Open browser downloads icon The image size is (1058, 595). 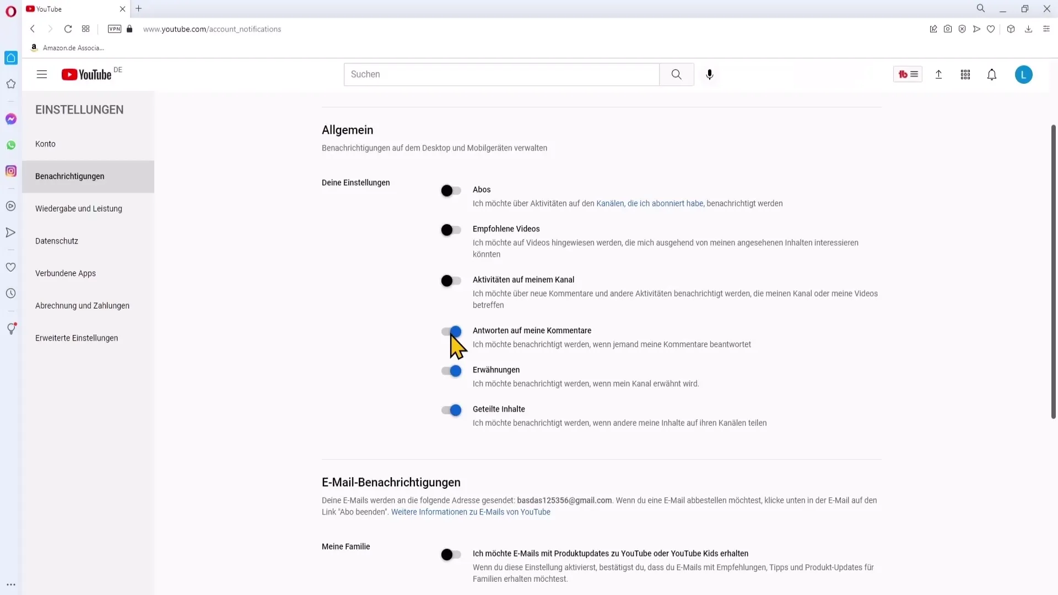pos(1028,29)
